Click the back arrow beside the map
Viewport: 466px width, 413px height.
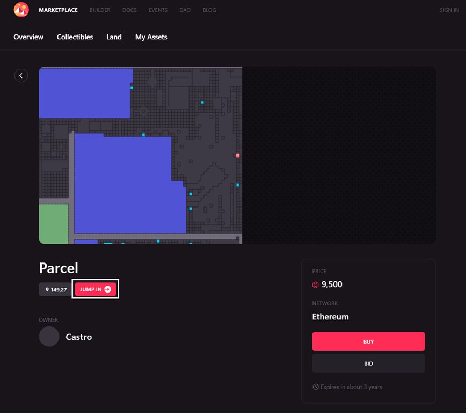(x=21, y=75)
